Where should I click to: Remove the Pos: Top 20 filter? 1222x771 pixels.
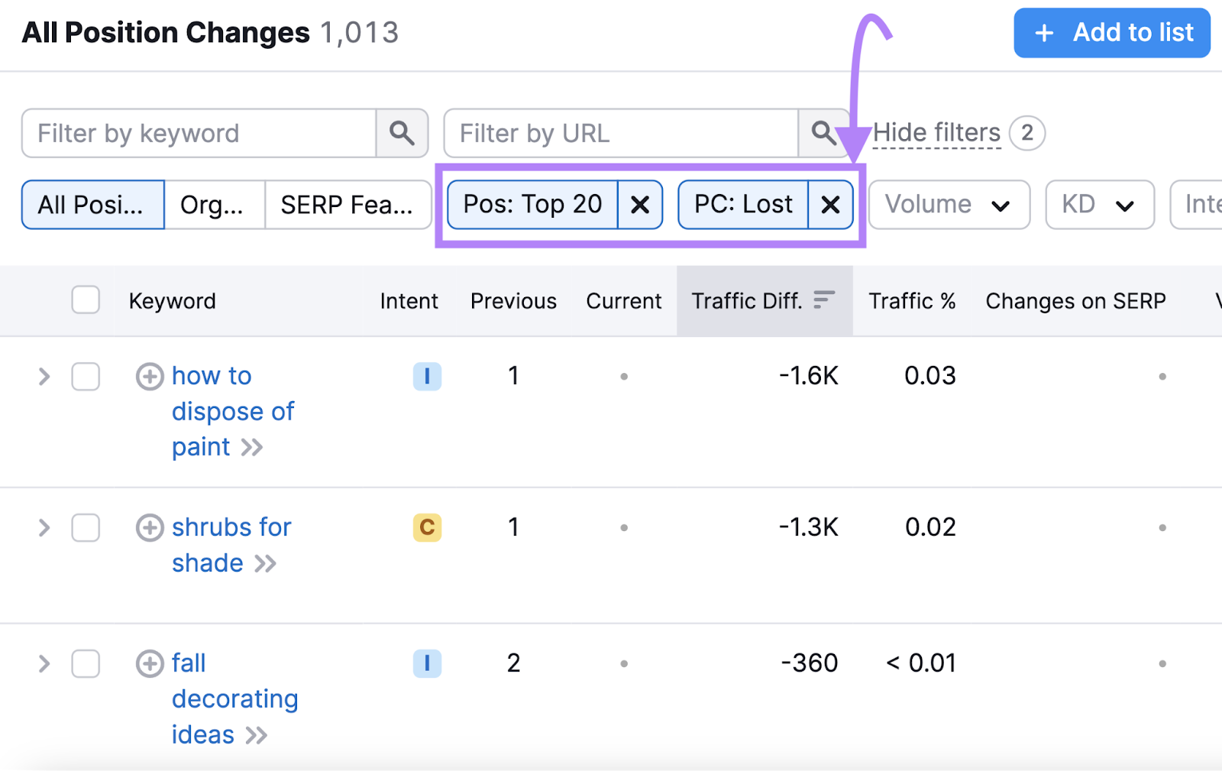click(x=640, y=205)
